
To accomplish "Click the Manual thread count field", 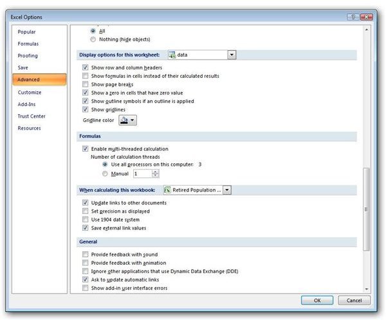I will (143, 173).
